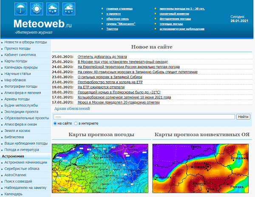The image size is (255, 197).
Task: Open 'Поиск созвездий' sidebar item
Action: tap(18, 181)
